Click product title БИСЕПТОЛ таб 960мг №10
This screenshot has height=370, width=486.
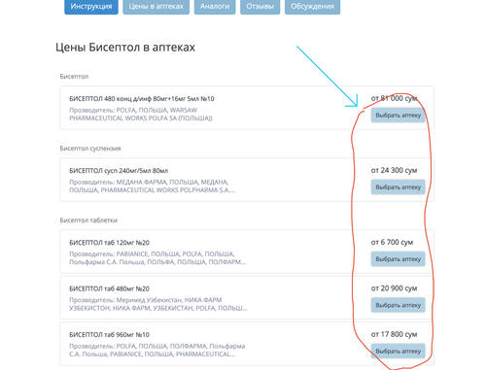109,334
